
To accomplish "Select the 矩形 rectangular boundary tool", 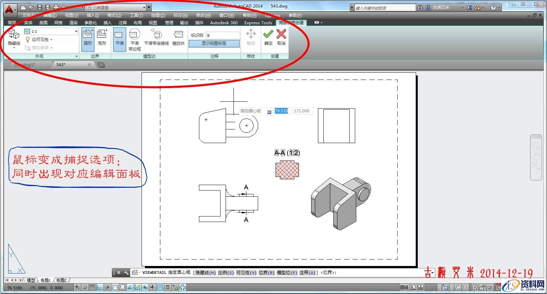I will point(102,37).
